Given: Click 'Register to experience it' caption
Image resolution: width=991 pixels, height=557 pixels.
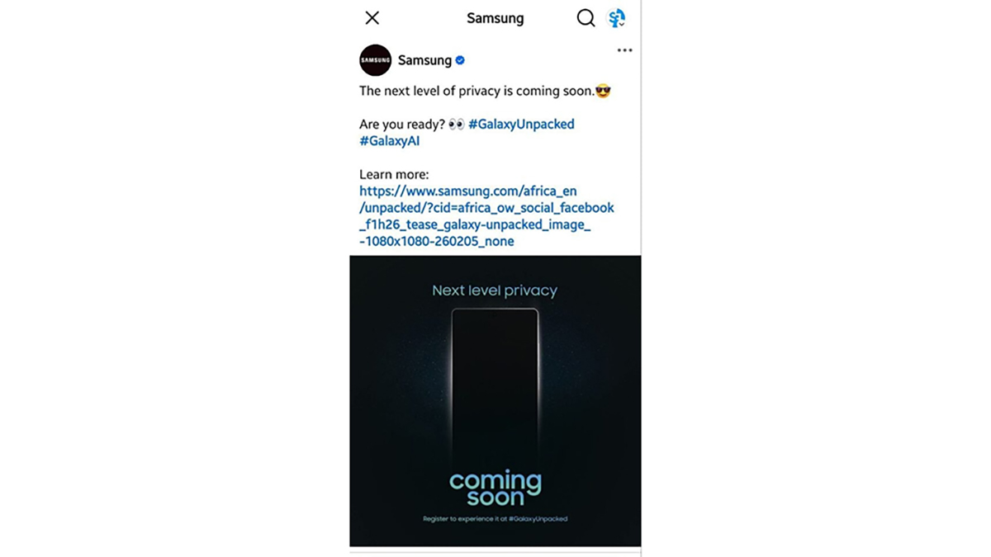Looking at the screenshot, I should coord(495,519).
